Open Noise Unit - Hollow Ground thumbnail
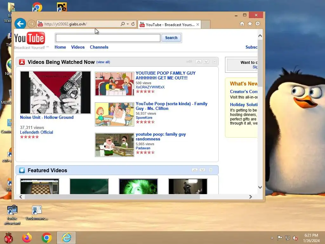 coord(56,92)
